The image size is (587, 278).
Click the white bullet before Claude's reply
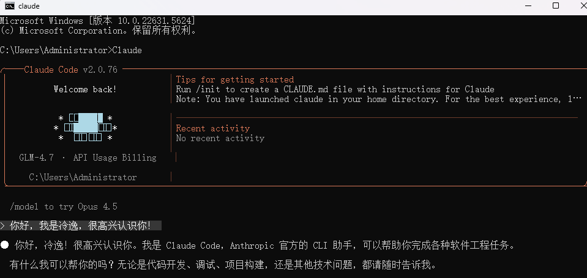[x=5, y=246]
